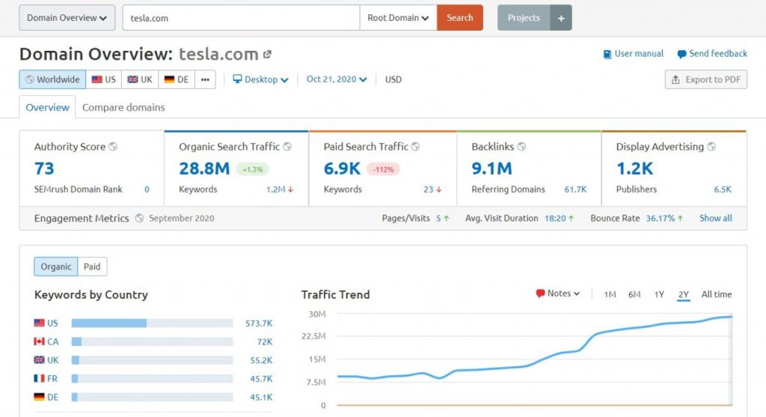Click the Germany flag icon in Keywords by Country
The height and width of the screenshot is (417, 766).
(x=39, y=397)
